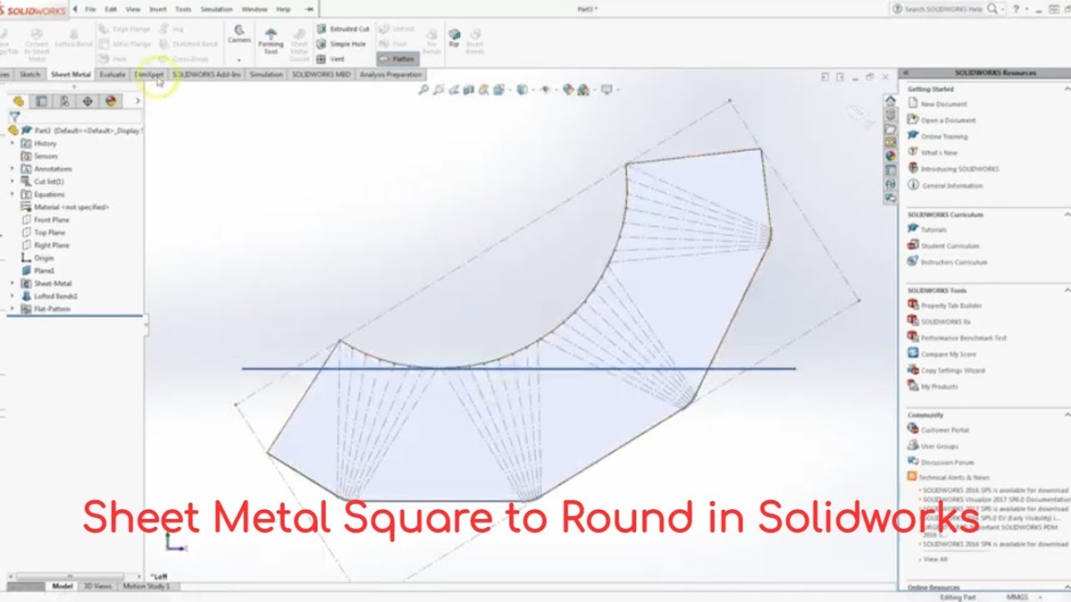Screen dimensions: 1071x602
Task: Click the Open a Document link
Action: [x=948, y=120]
